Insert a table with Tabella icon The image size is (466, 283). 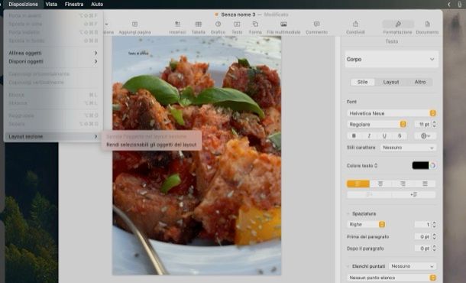[x=198, y=24]
